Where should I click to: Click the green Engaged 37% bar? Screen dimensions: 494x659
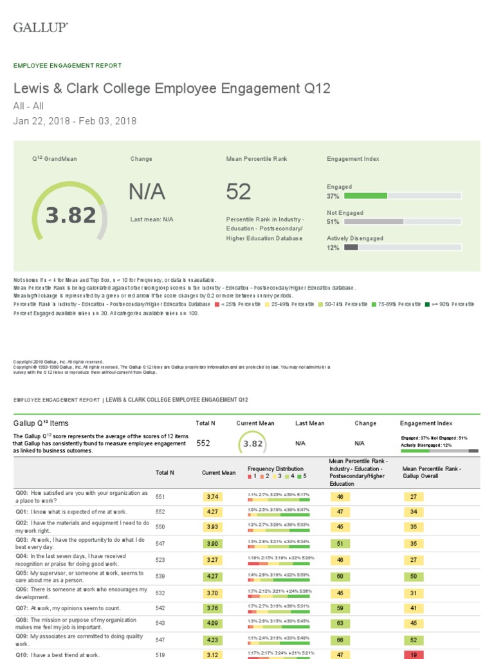pos(366,196)
